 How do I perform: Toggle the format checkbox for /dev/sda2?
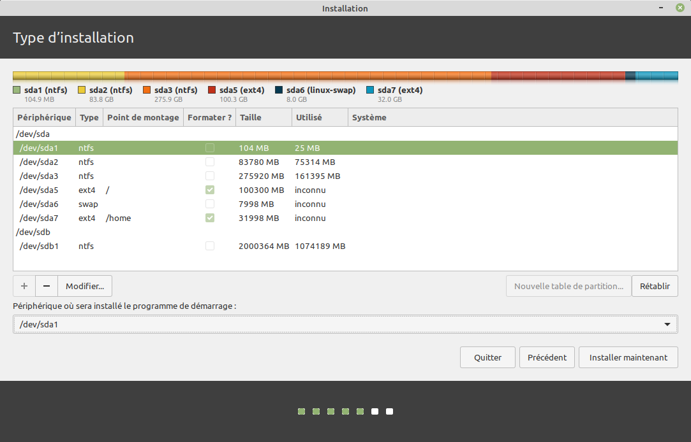210,162
